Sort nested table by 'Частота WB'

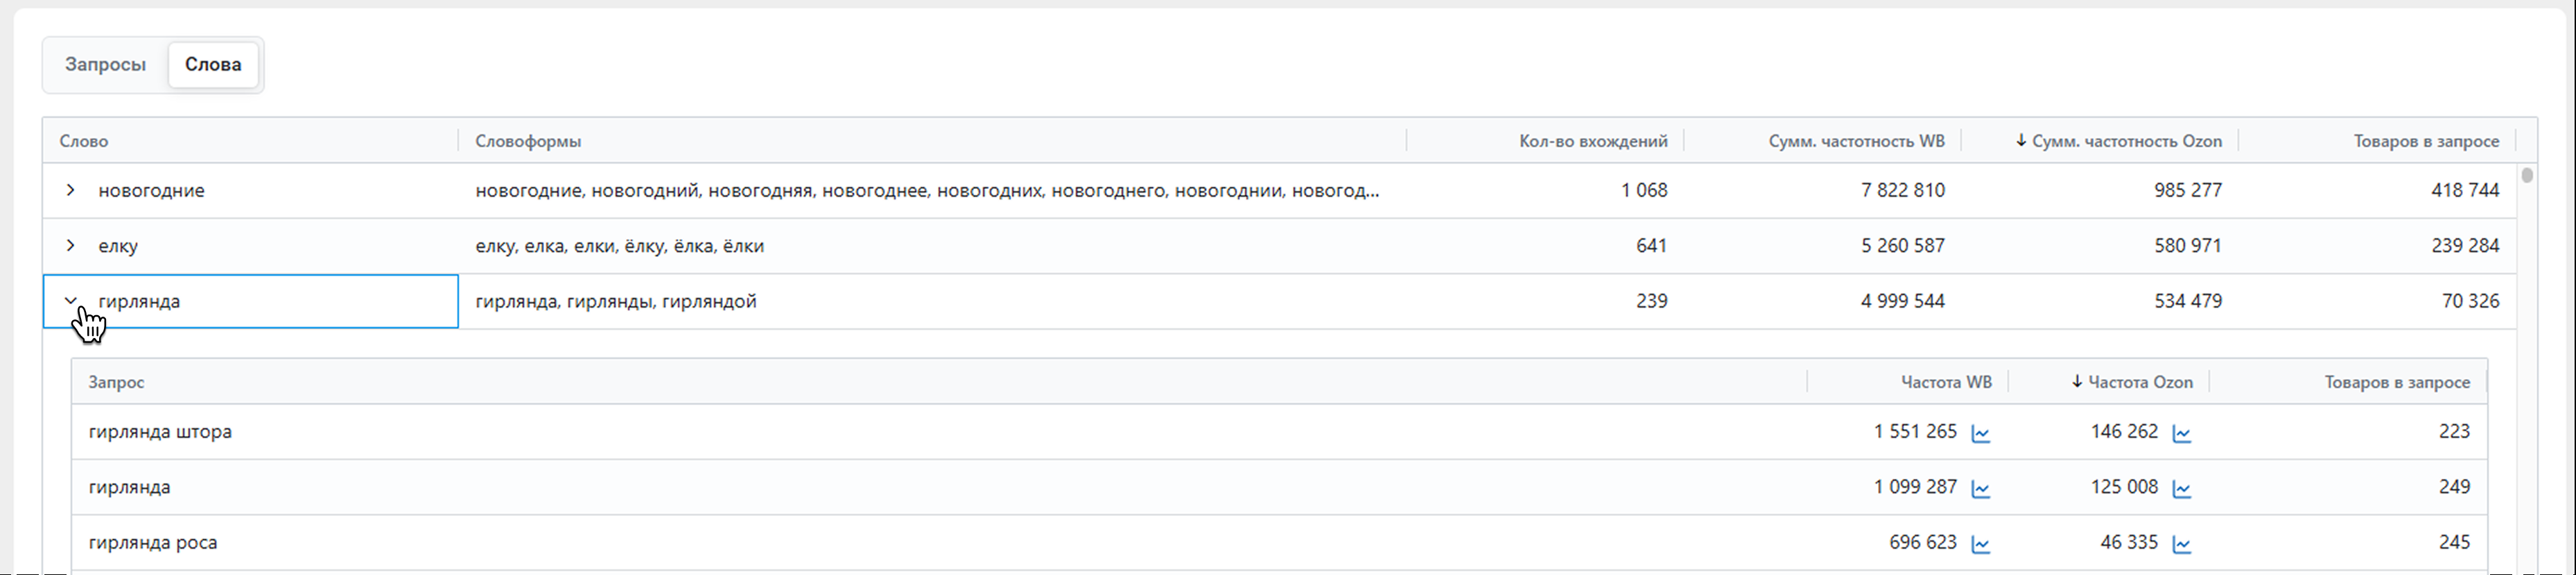1945,382
